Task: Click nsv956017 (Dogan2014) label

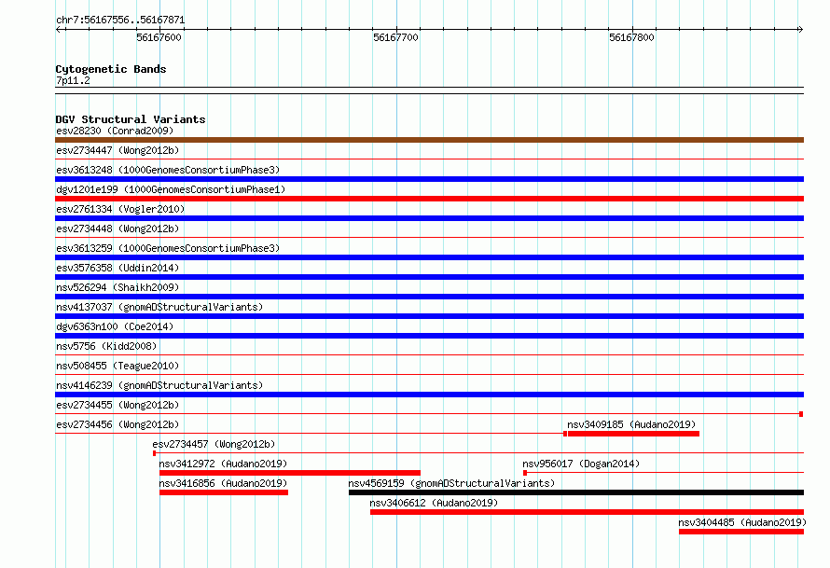Action: point(581,464)
